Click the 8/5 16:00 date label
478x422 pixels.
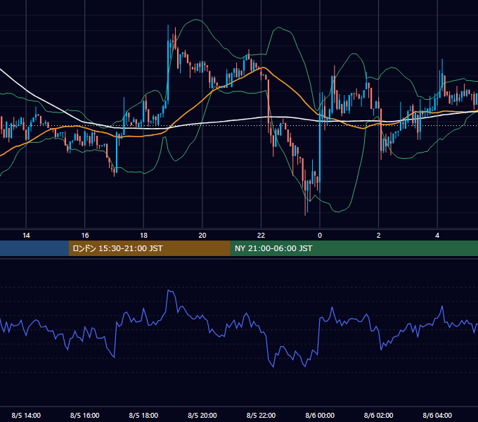[x=85, y=415]
